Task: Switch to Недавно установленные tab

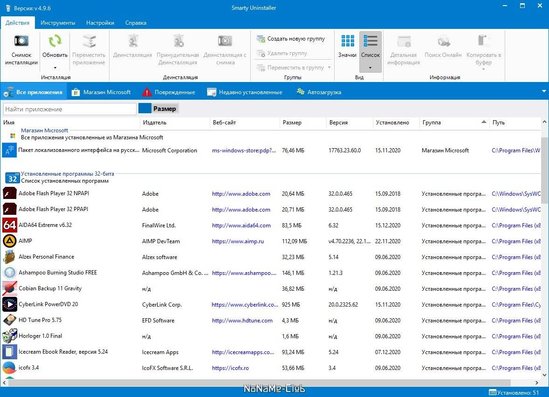Action: tap(244, 92)
